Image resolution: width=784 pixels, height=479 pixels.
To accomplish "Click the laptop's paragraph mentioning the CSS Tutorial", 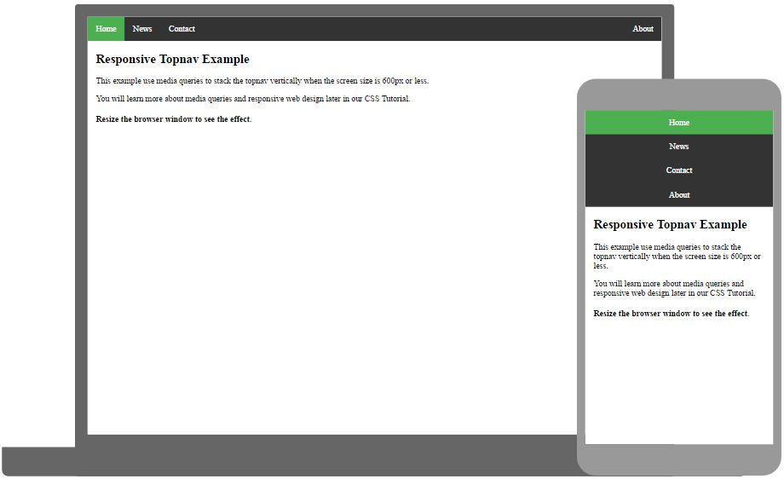I will (252, 99).
